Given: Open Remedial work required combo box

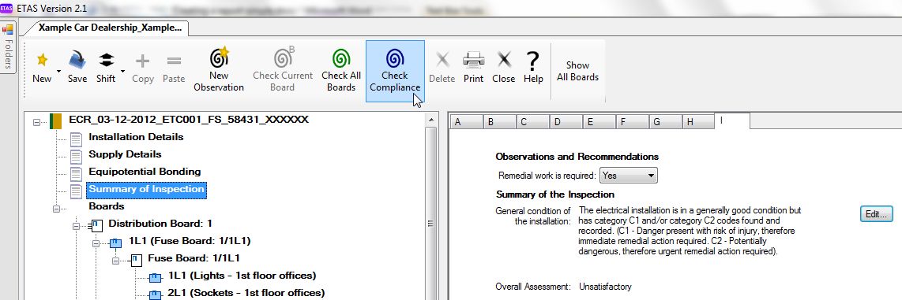Looking at the screenshot, I should point(628,176).
